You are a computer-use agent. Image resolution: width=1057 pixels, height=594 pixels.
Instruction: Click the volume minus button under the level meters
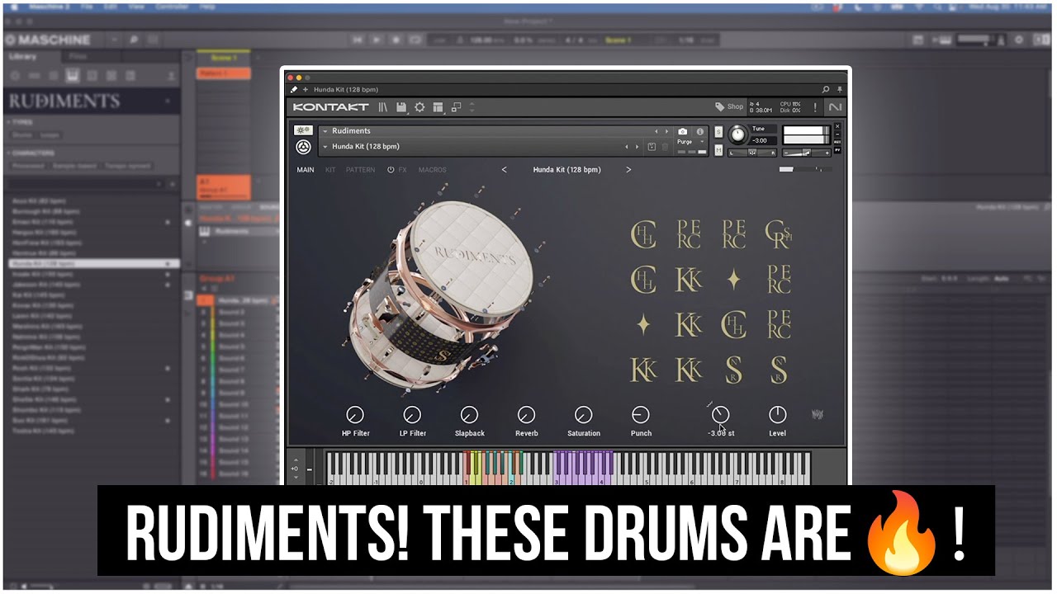click(786, 153)
